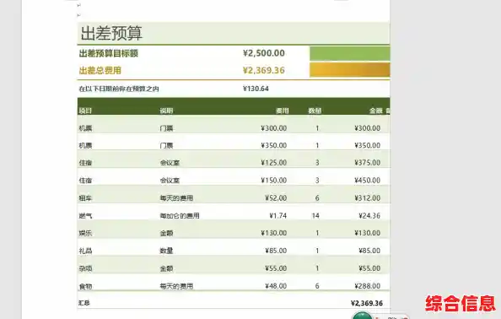501x319 pixels.
Task: Select the 数量 description in 礼品 row
Action: coord(166,251)
